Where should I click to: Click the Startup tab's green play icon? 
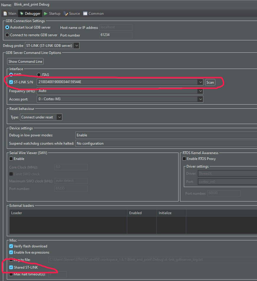pos(46,13)
